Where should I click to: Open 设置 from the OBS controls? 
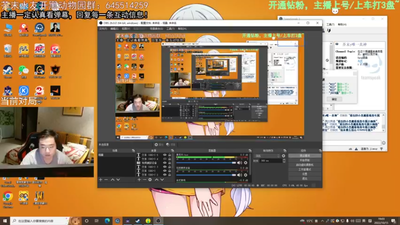(304, 174)
